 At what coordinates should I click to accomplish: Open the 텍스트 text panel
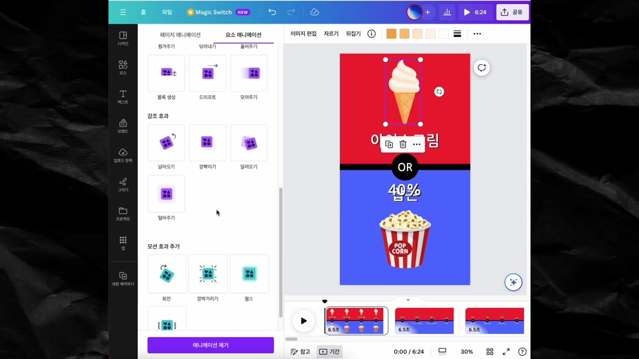tap(123, 97)
